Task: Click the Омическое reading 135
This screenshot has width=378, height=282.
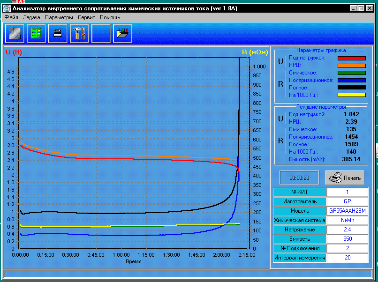Action: [x=351, y=129]
